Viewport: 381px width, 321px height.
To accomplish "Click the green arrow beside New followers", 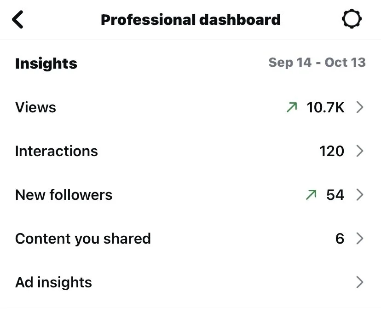I will pos(311,195).
